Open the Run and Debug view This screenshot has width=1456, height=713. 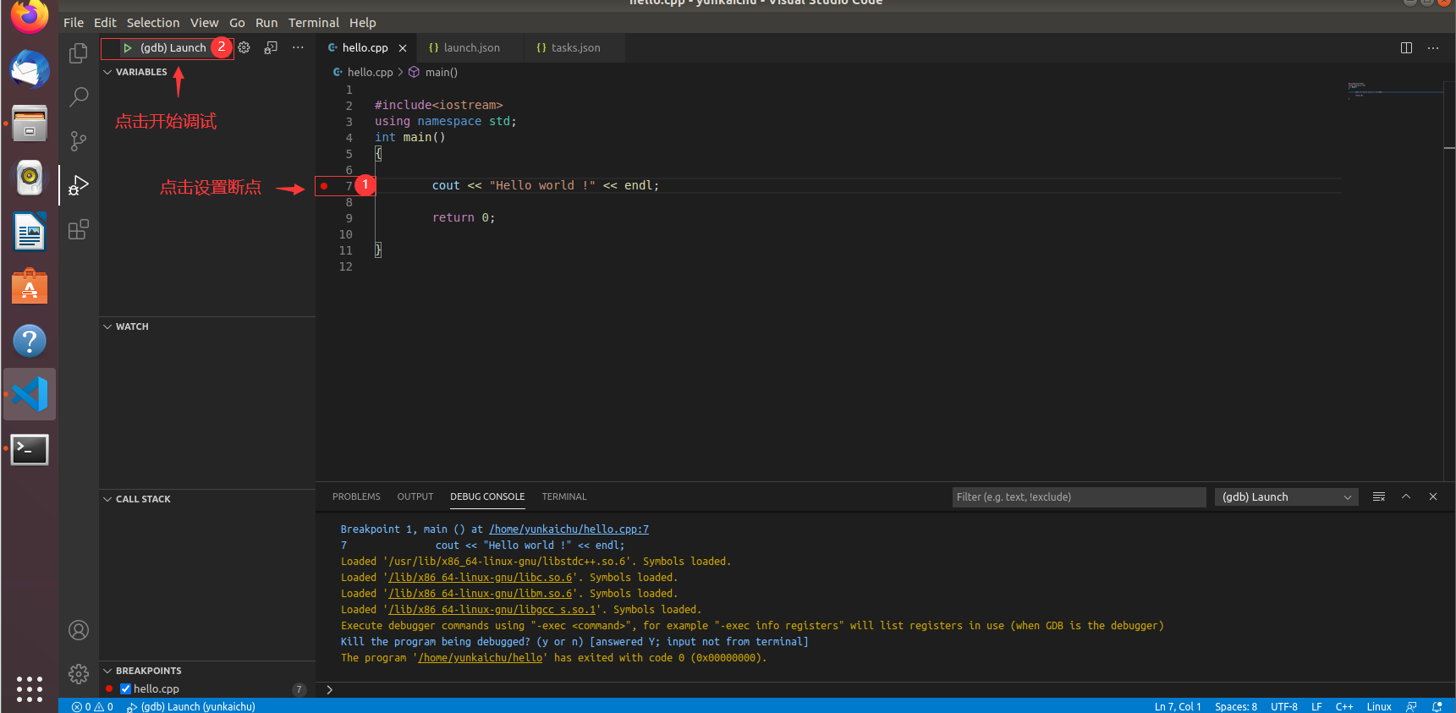78,185
